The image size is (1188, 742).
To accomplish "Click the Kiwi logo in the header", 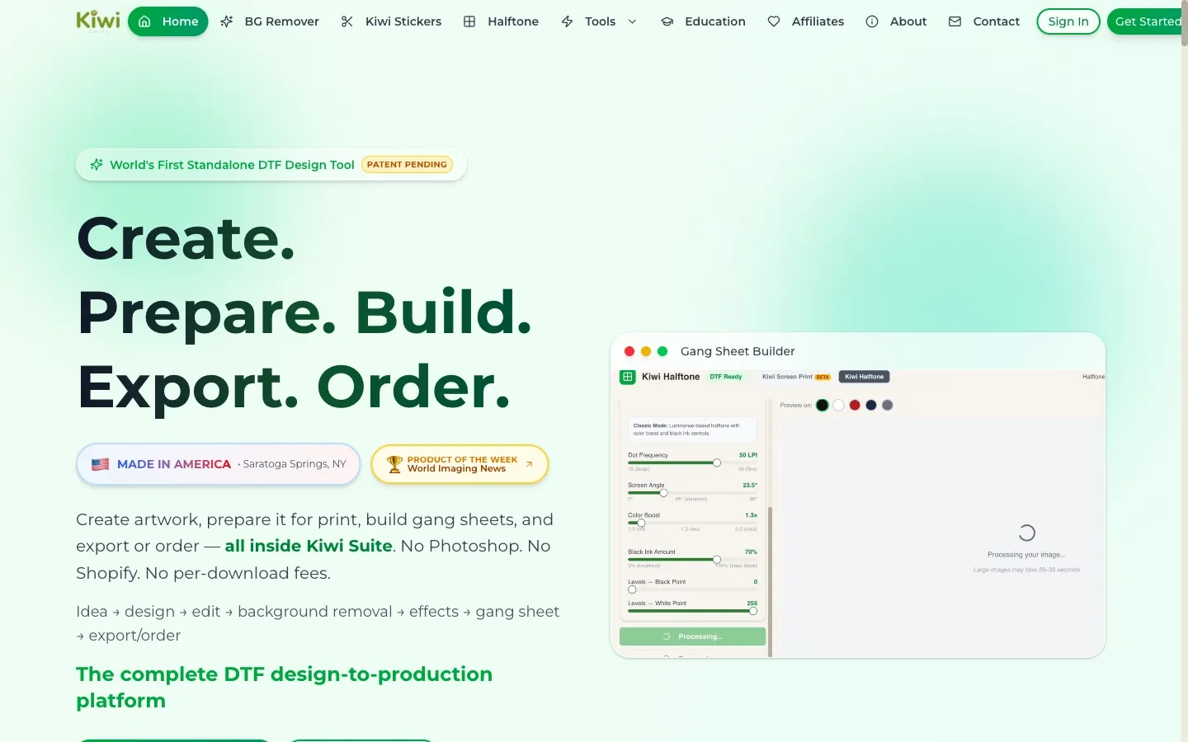I will coord(98,21).
